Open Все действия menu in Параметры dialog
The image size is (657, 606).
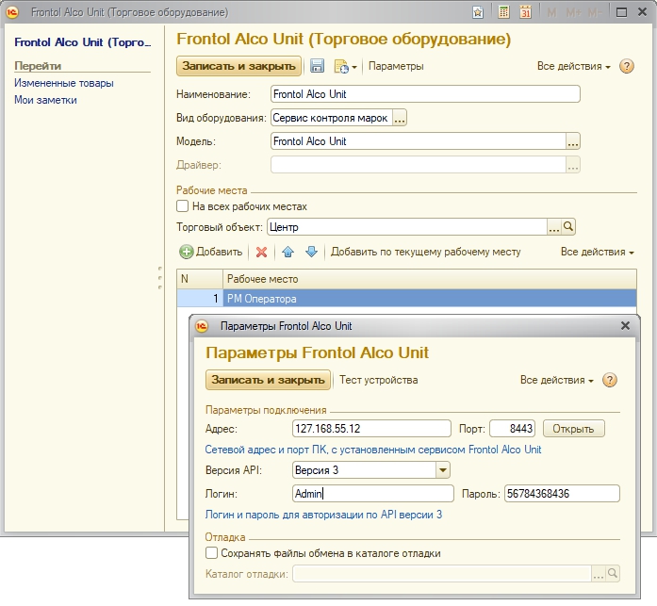click(x=557, y=380)
